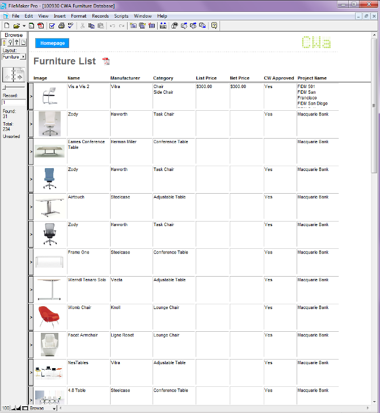The width and height of the screenshot is (380, 413).
Task: Open the View menu
Action: pyautogui.click(x=43, y=16)
